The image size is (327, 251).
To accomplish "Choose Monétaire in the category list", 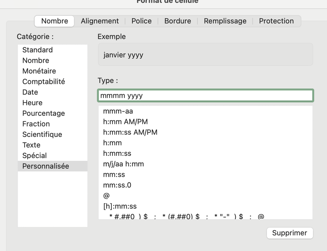I will [x=39, y=71].
